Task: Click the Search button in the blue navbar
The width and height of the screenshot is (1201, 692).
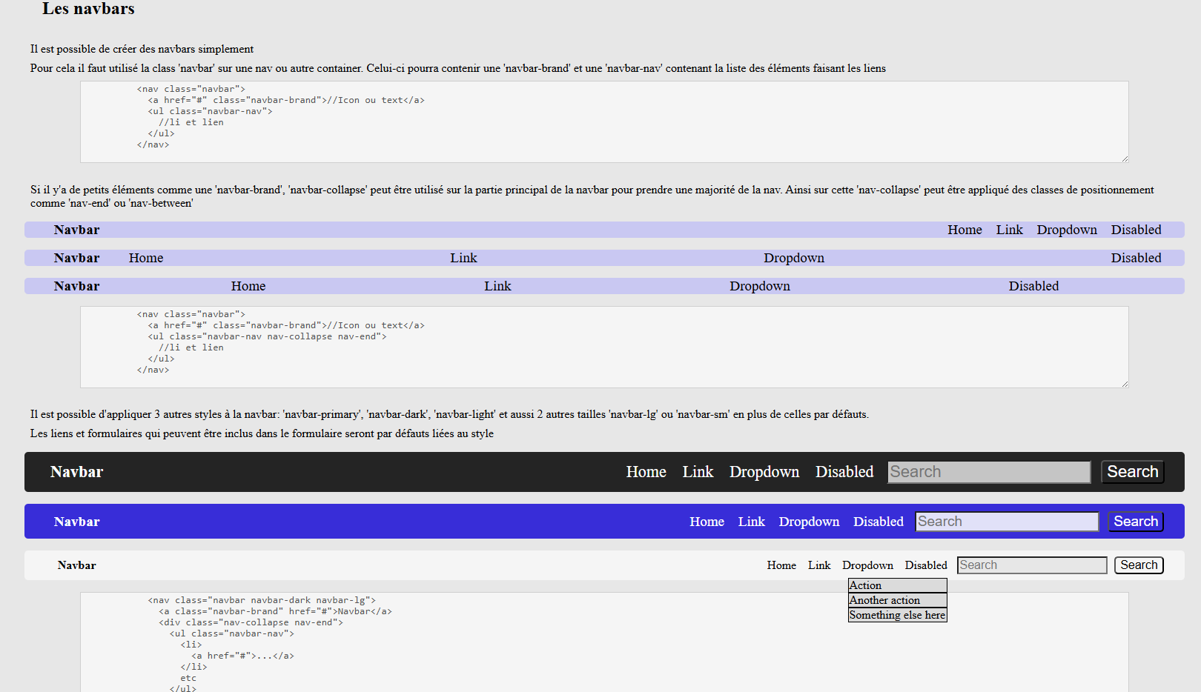Action: click(x=1135, y=522)
